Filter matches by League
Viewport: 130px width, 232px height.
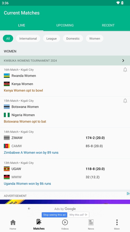(x=52, y=39)
